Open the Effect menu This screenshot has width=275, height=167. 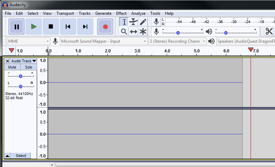tap(121, 13)
